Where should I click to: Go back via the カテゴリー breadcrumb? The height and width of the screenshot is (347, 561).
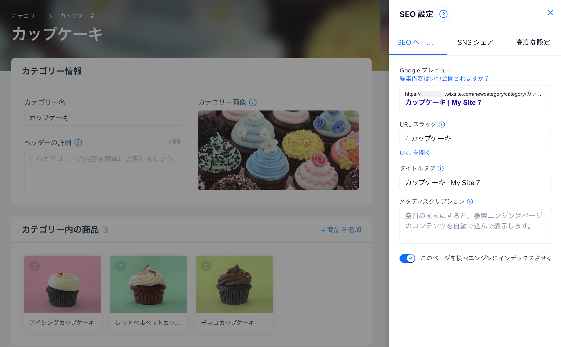(x=26, y=16)
